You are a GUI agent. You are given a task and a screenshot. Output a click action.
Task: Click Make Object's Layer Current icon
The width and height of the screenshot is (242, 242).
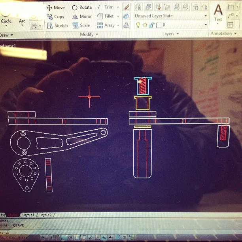tap(148, 7)
